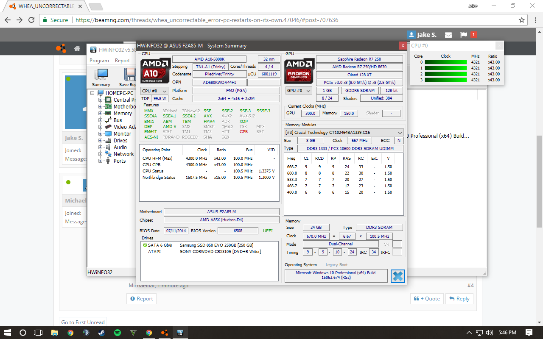543x339 pixels.
Task: Close System Summary with the blue X button
Action: coord(397,276)
